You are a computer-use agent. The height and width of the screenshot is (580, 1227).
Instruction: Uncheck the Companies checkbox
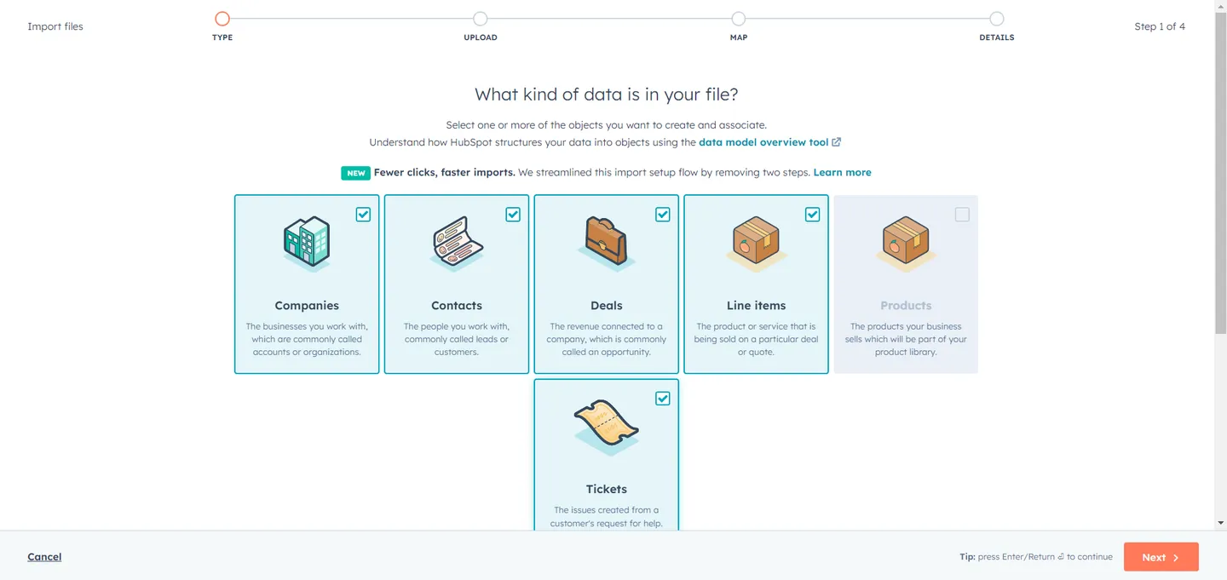click(x=363, y=215)
